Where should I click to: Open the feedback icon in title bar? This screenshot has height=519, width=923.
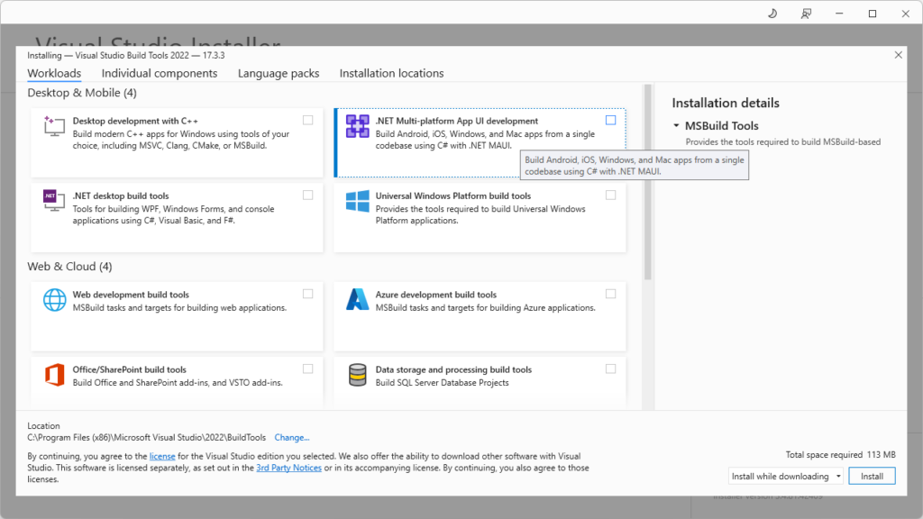tap(806, 14)
